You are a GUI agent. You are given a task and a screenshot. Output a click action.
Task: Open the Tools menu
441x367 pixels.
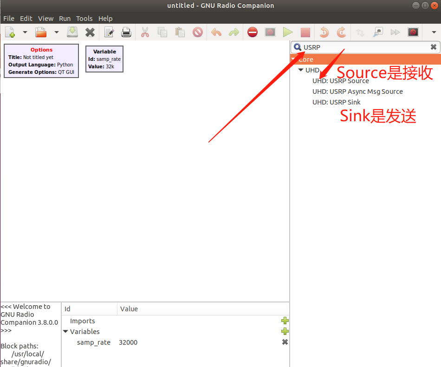pyautogui.click(x=84, y=18)
